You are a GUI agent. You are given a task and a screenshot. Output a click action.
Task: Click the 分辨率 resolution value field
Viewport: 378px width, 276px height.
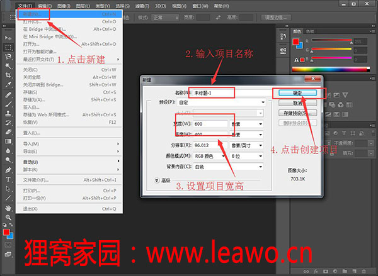pos(210,145)
